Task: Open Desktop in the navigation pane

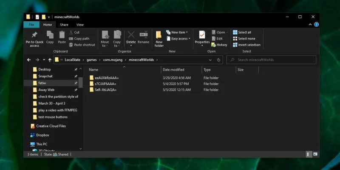Action: 45,69
